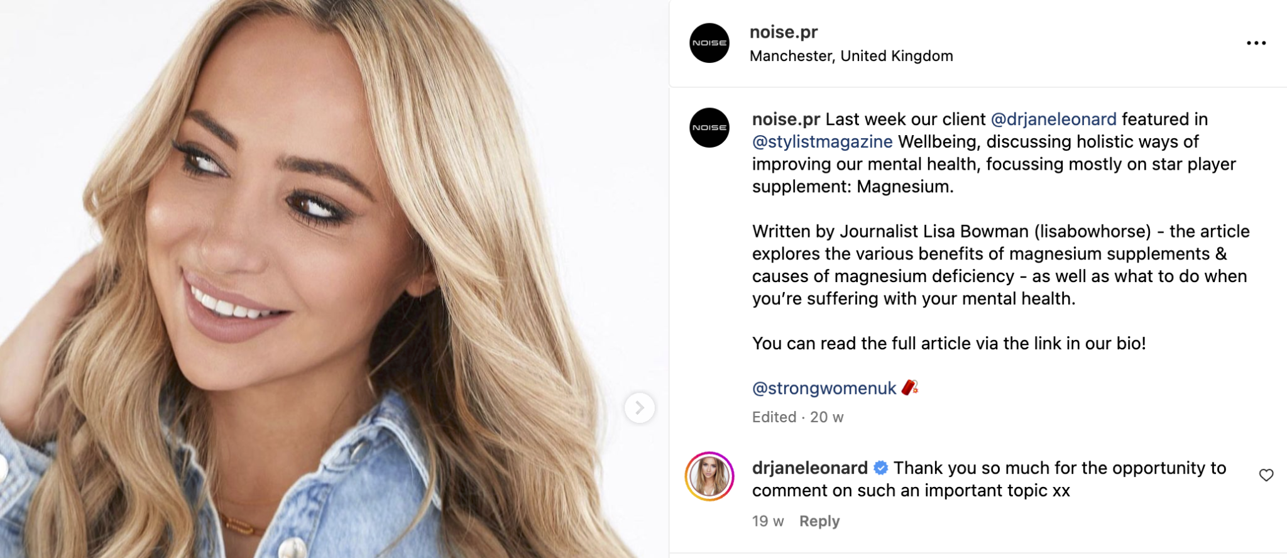Open the noise.pr avatar beside caption
The height and width of the screenshot is (558, 1287).
[x=709, y=128]
